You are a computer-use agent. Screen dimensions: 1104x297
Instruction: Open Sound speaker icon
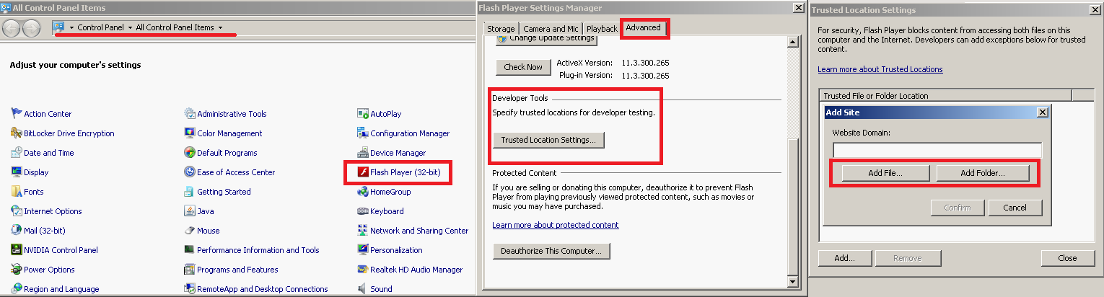(x=364, y=289)
